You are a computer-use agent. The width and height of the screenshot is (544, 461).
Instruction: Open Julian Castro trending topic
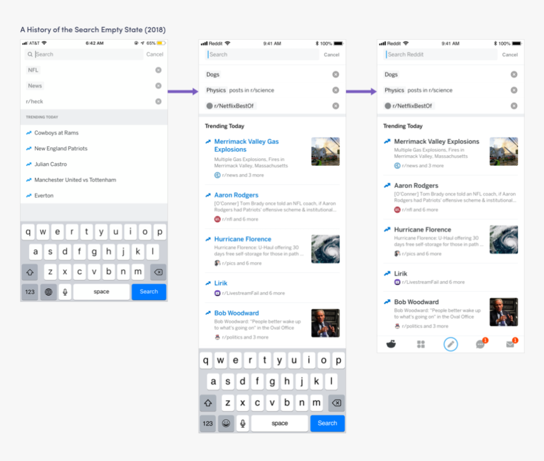(x=51, y=164)
